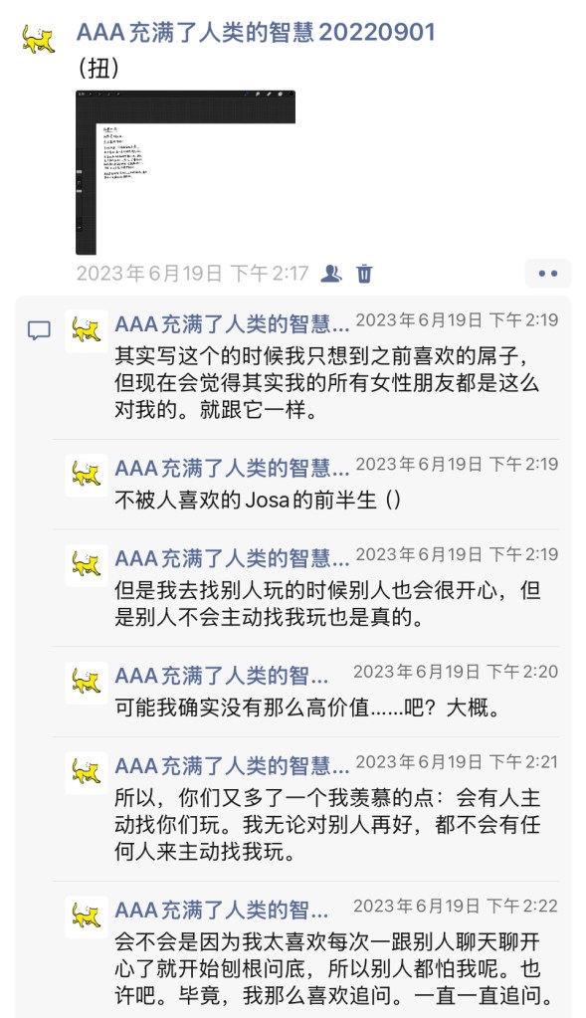This screenshot has width=586, height=1018.
Task: Tap the cat avatar on the 屌子 comment
Action: click(87, 330)
